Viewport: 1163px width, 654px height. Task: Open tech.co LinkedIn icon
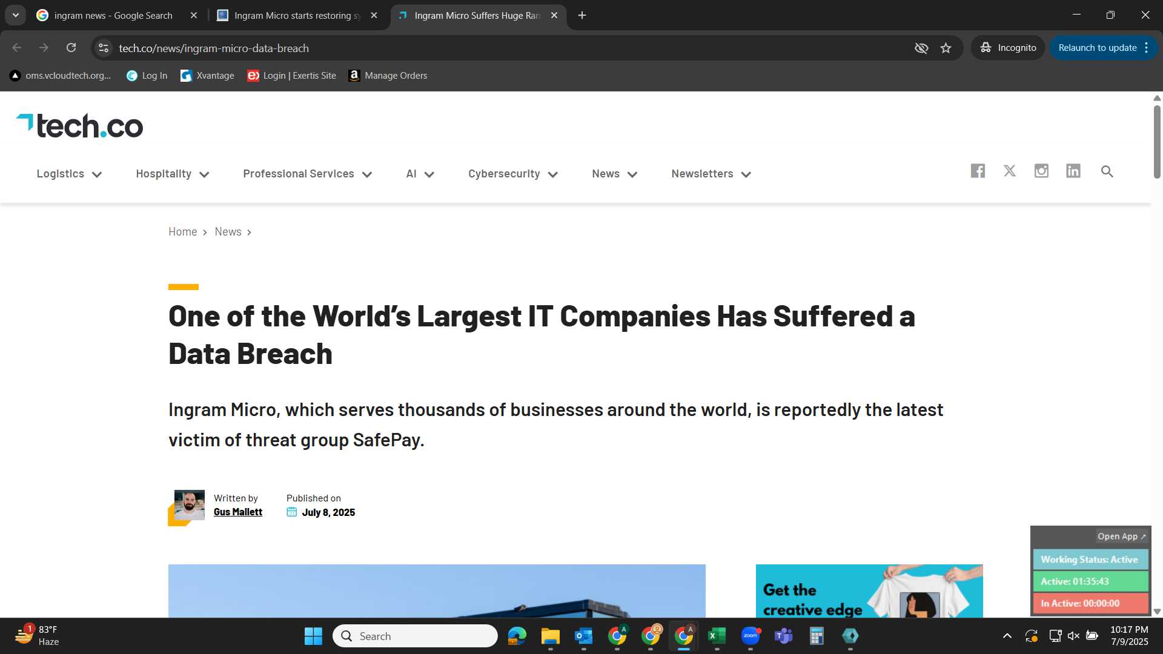(x=1073, y=171)
